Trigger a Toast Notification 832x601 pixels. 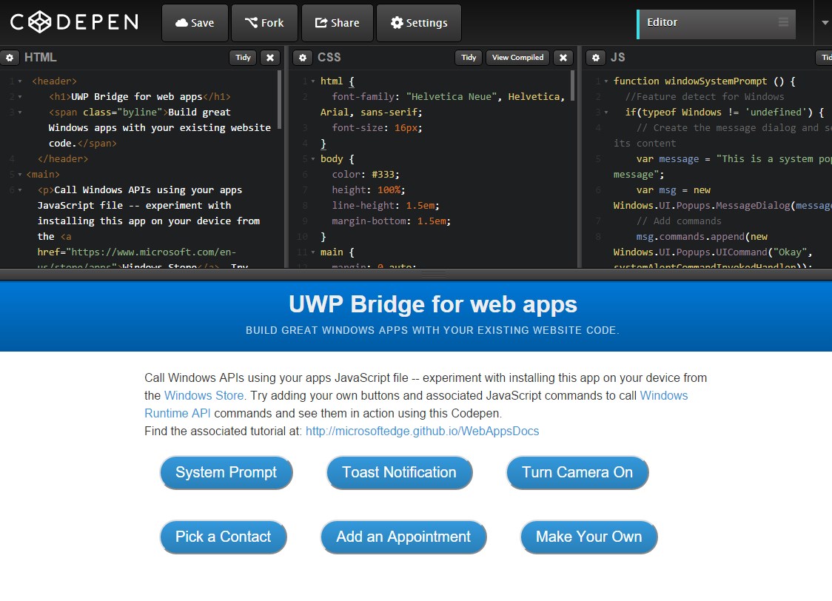pyautogui.click(x=399, y=472)
